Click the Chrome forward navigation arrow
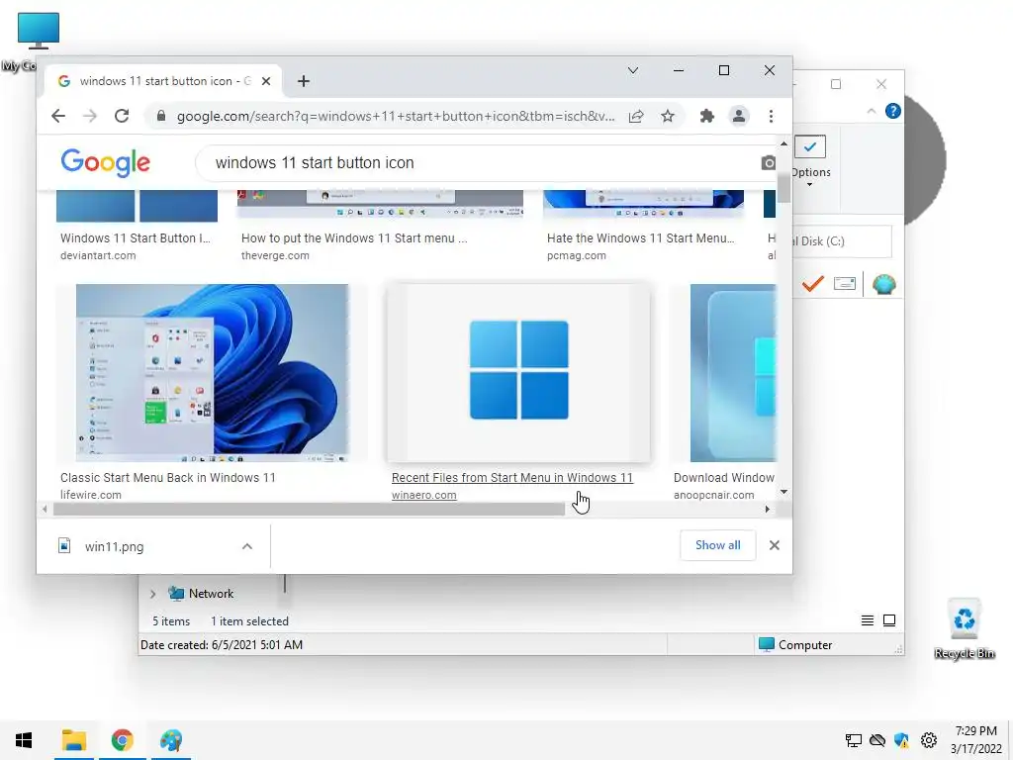This screenshot has width=1013, height=760. coord(90,117)
